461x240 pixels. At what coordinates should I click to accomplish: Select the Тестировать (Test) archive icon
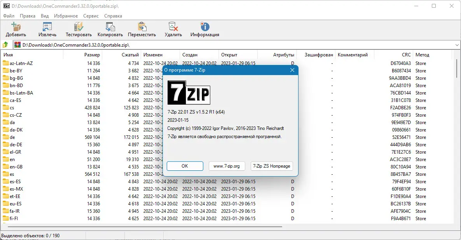click(78, 27)
